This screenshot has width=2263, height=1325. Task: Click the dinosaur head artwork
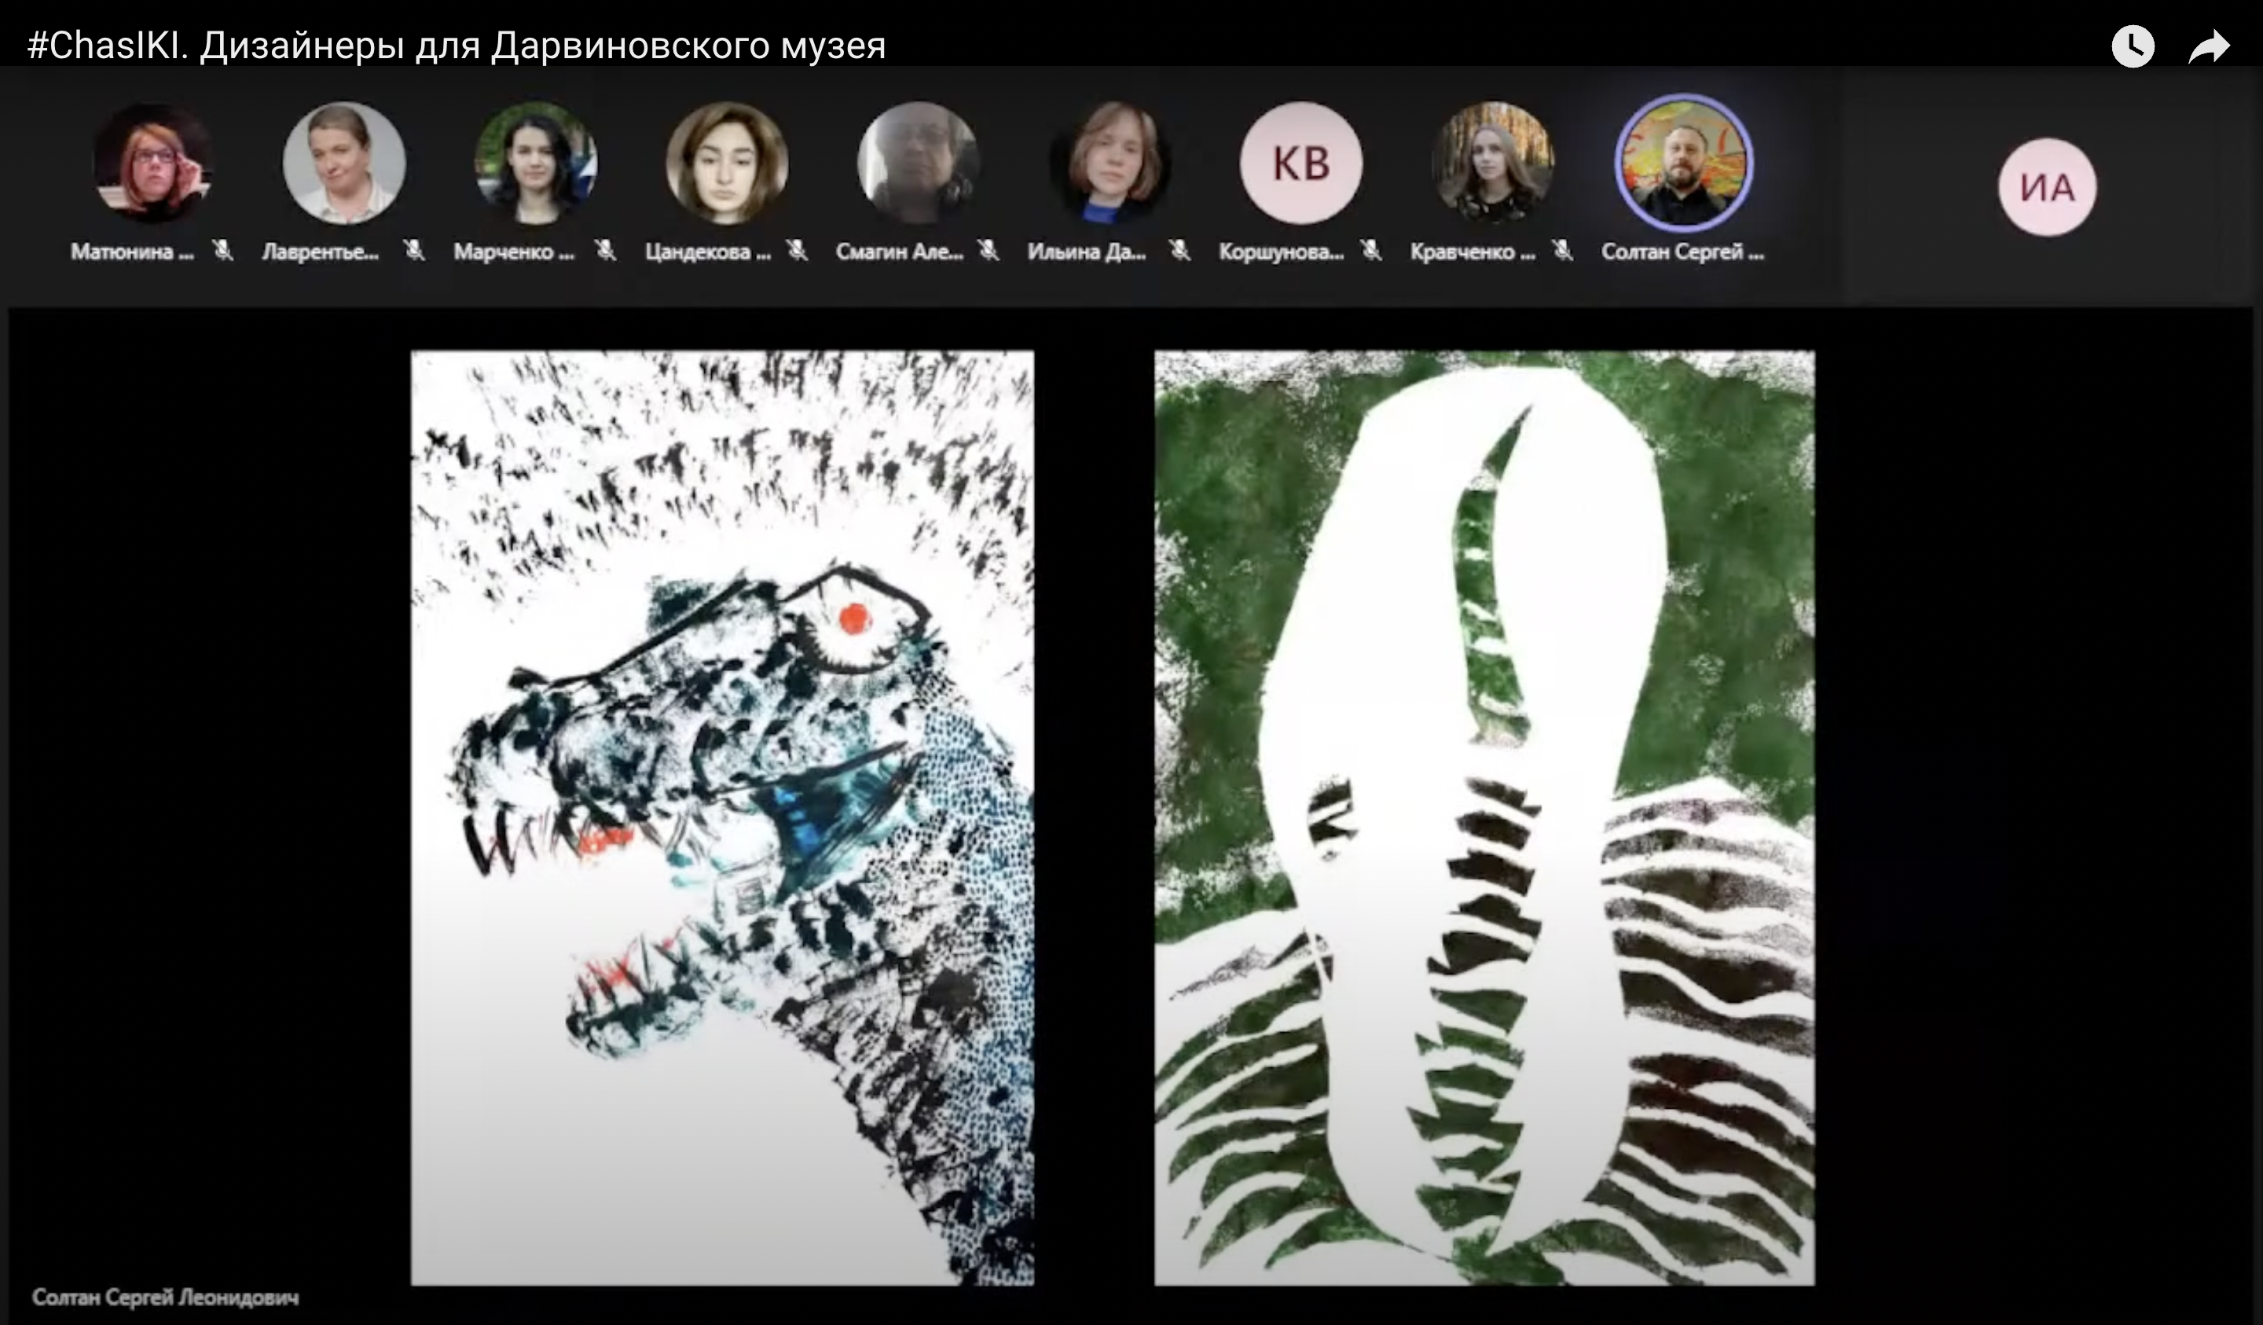tap(722, 817)
